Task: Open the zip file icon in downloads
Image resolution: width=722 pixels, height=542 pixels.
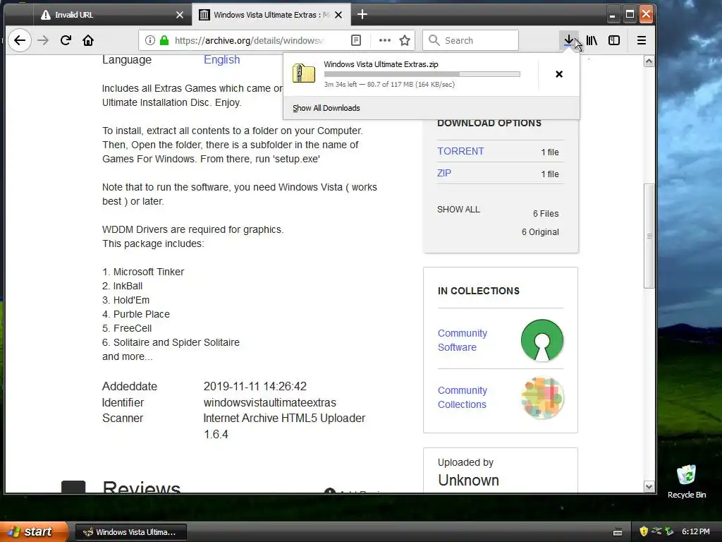Action: (x=303, y=73)
